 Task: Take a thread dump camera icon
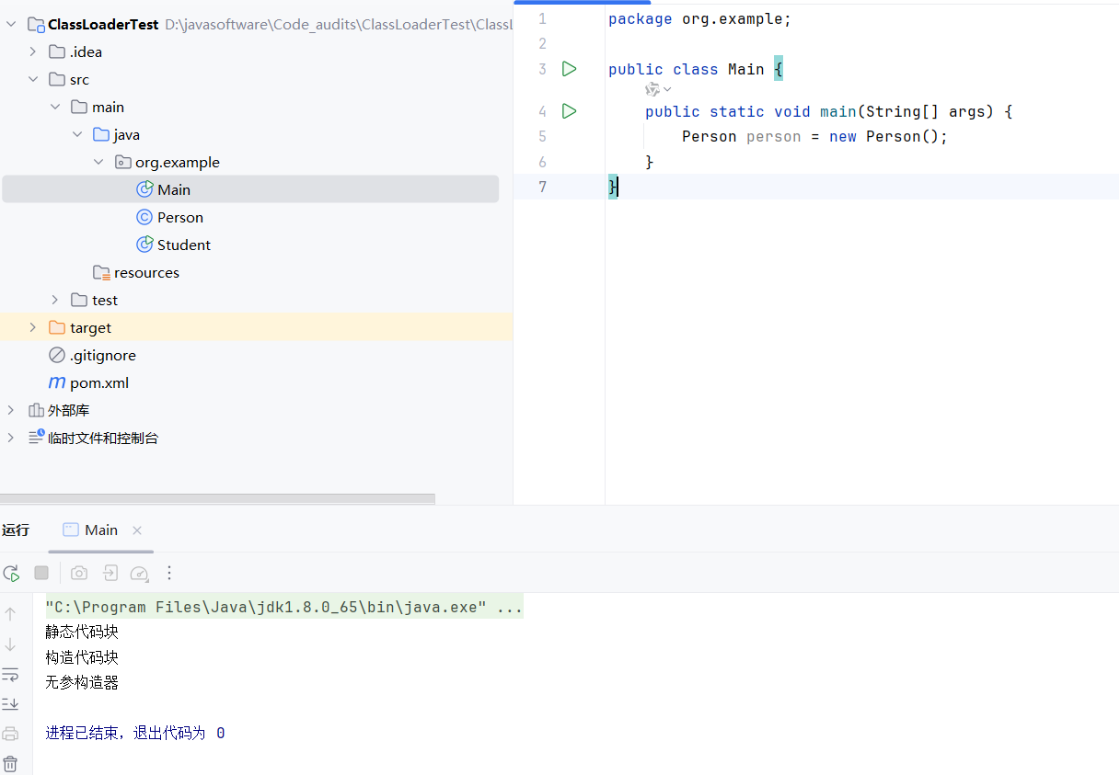coord(79,573)
